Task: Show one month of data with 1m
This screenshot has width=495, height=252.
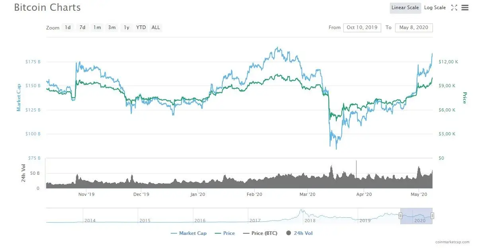Action: (97, 27)
